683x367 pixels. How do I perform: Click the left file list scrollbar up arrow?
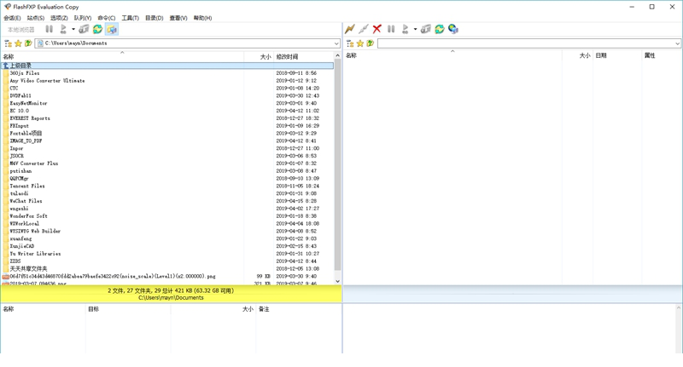337,56
